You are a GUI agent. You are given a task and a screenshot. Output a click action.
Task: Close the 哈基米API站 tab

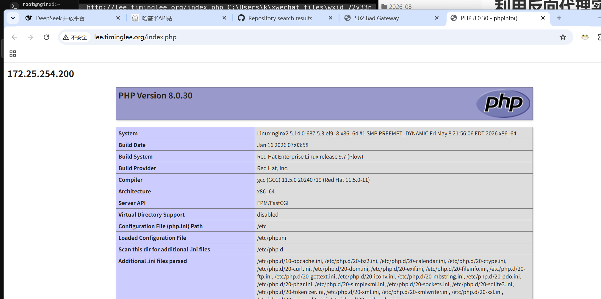coord(224,18)
